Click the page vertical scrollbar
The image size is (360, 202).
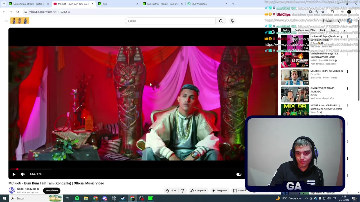[358, 60]
